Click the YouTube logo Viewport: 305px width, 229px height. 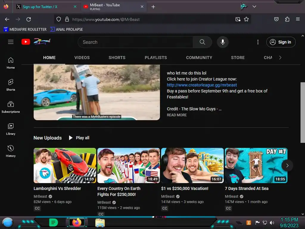point(36,42)
